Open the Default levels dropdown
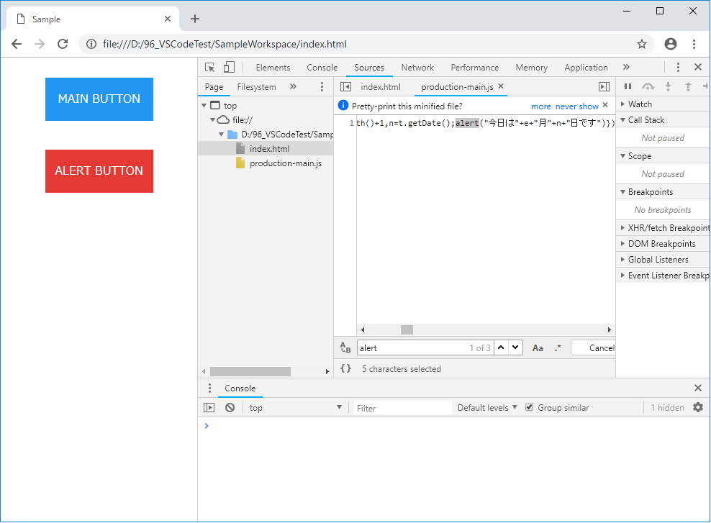The height and width of the screenshot is (523, 711). (x=487, y=408)
